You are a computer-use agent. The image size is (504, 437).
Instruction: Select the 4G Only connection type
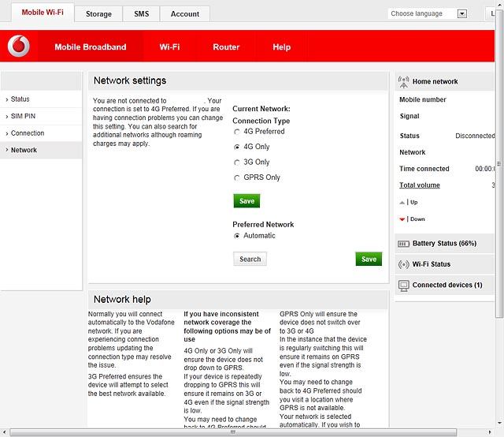[x=237, y=147]
